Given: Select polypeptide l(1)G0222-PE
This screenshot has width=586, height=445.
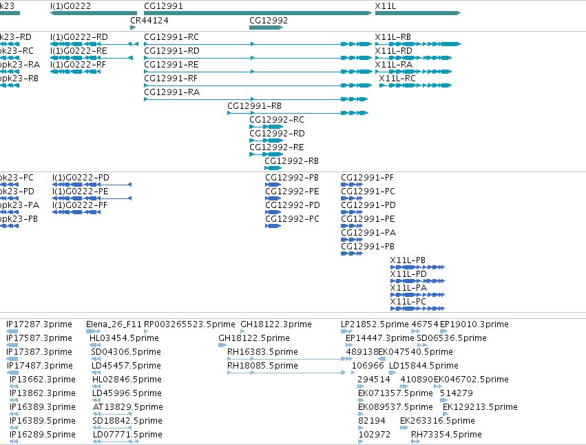Looking at the screenshot, I should pyautogui.click(x=92, y=198).
